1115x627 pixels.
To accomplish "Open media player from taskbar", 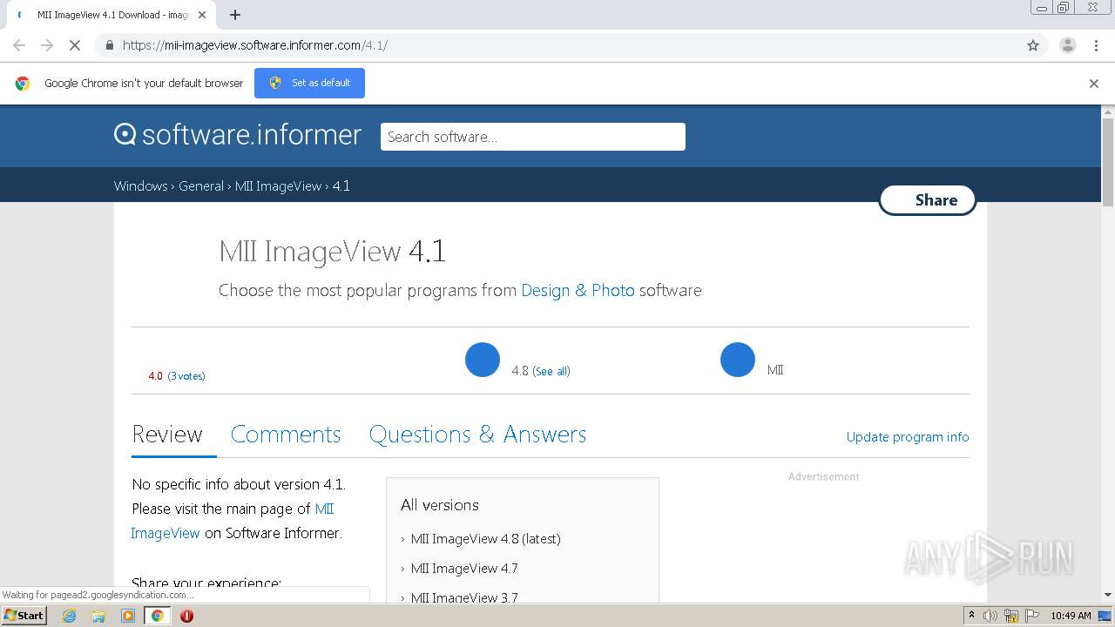I will (128, 616).
